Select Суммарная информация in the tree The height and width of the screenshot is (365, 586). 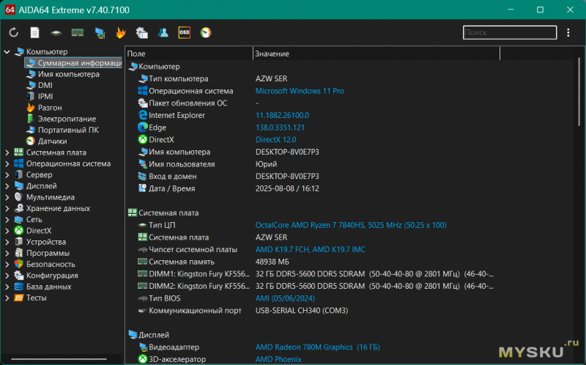coord(74,63)
